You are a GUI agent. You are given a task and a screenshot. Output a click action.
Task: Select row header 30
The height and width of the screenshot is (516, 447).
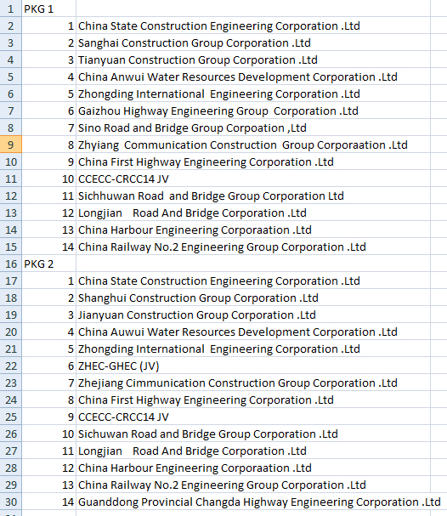coord(10,502)
